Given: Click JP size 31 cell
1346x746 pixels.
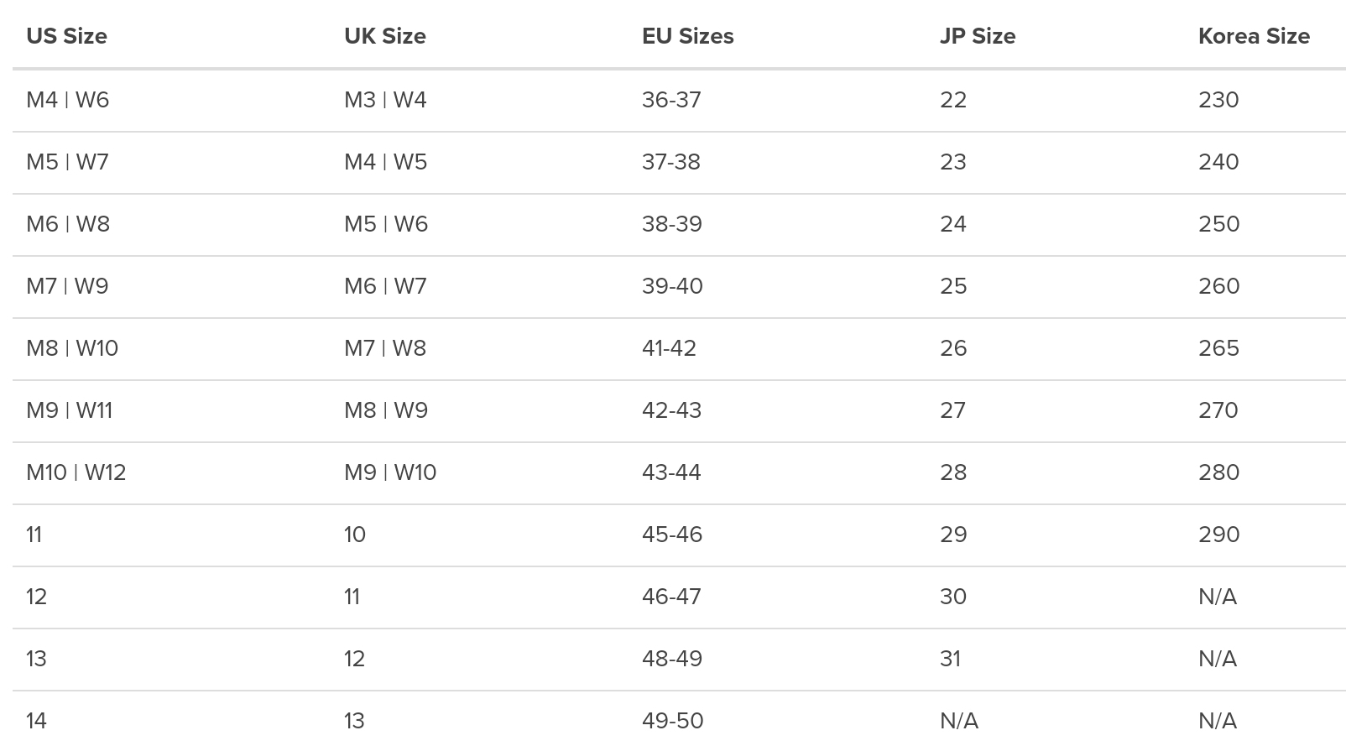Looking at the screenshot, I should (x=951, y=659).
